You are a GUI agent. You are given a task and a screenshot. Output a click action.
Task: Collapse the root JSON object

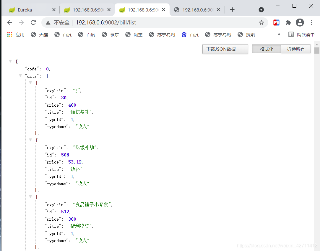click(x=11, y=61)
